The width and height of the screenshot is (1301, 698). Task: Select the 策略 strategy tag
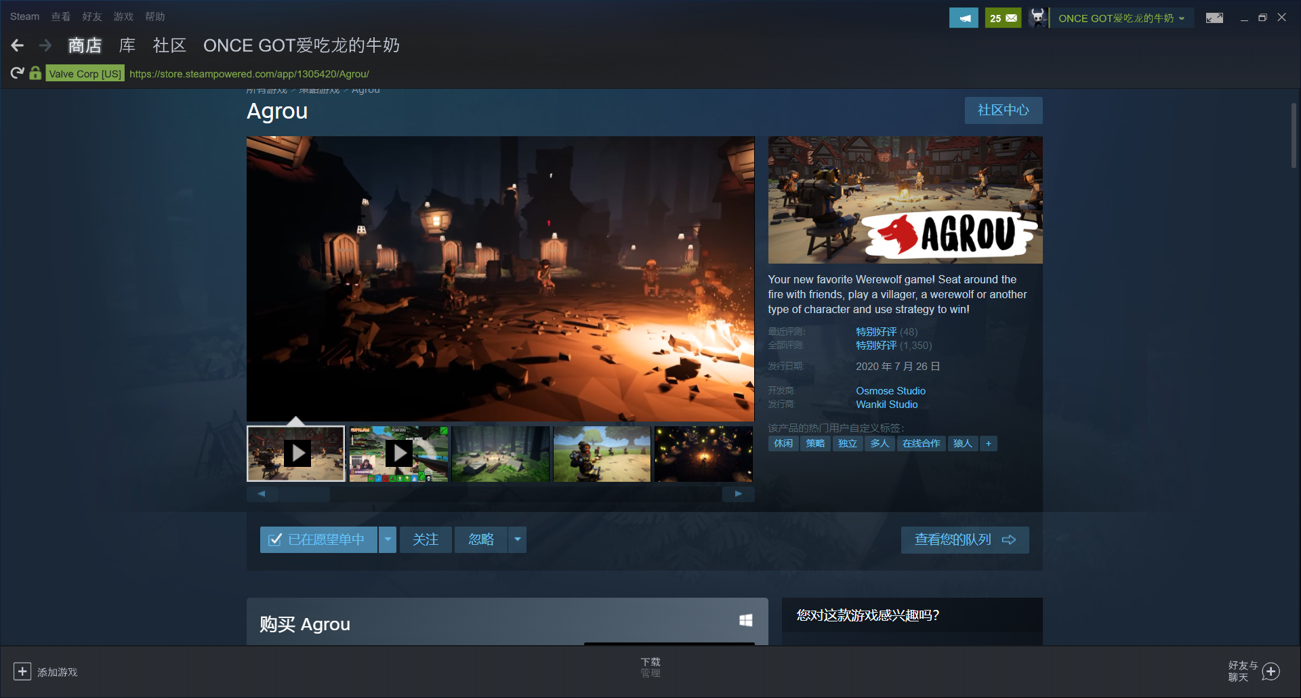[815, 443]
